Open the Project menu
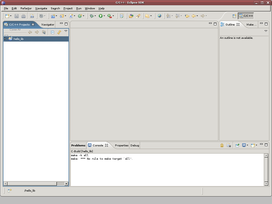The height and width of the screenshot is (204, 272). (68, 8)
